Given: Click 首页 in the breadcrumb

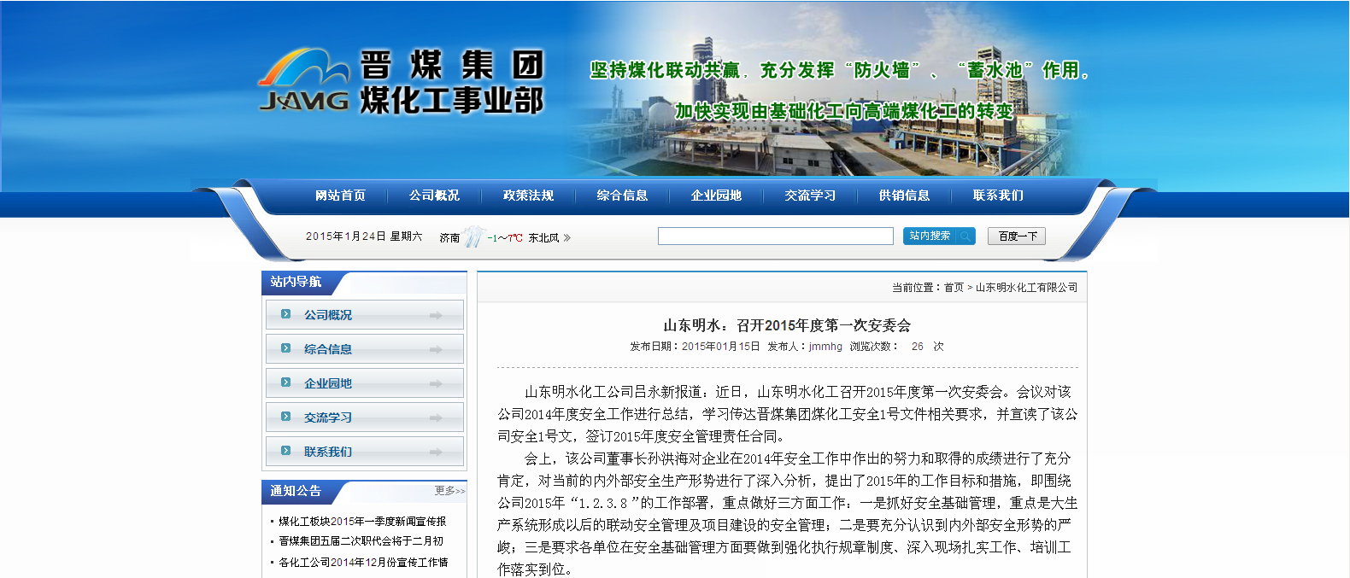Looking at the screenshot, I should pyautogui.click(x=954, y=288).
